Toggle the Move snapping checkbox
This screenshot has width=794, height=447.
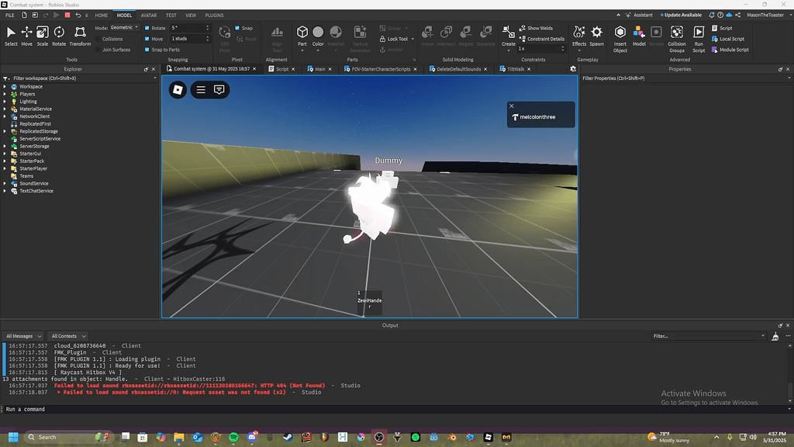(147, 39)
